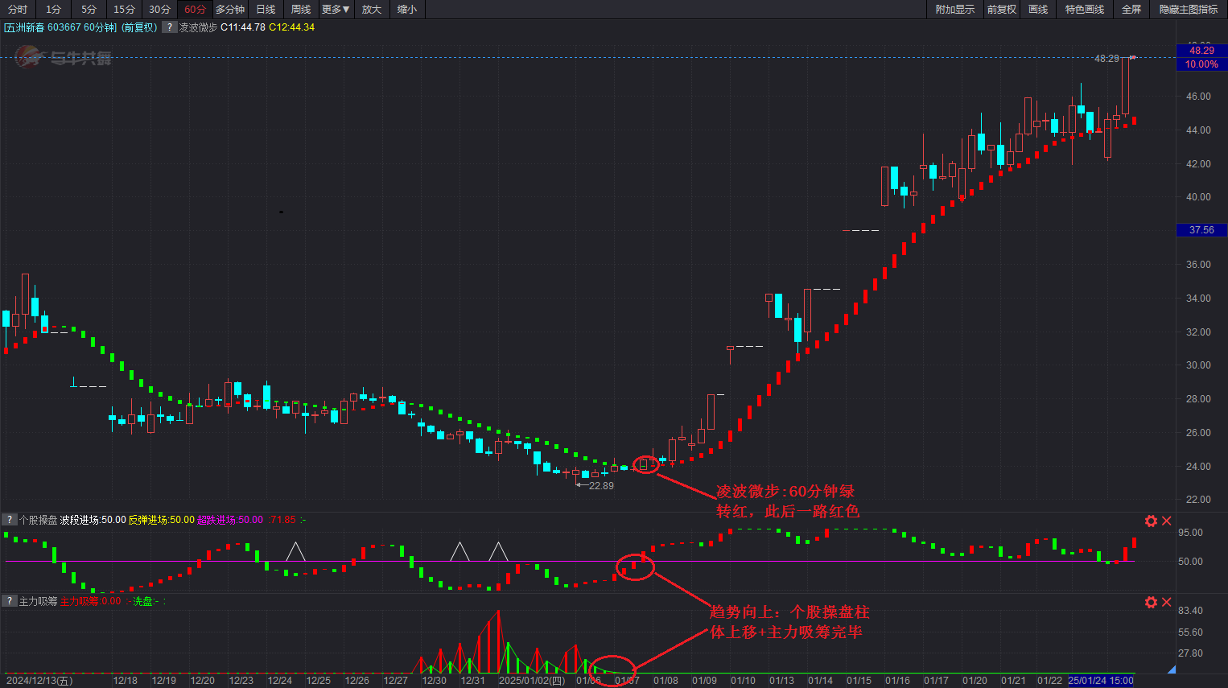Viewport: 1228px width, 688px height.
Task: Click the blue corner triangle by the date axis
Action: 1172,669
